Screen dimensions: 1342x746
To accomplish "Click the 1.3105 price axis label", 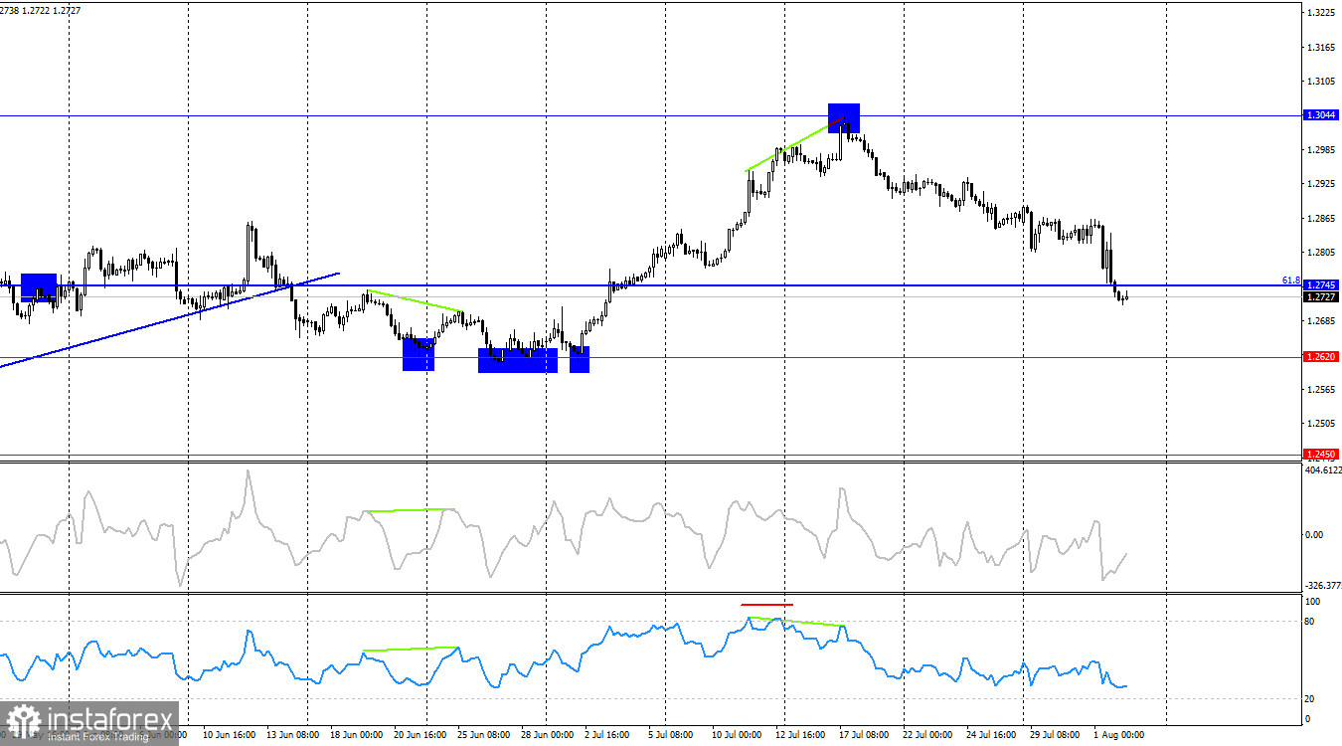I will (x=1321, y=82).
